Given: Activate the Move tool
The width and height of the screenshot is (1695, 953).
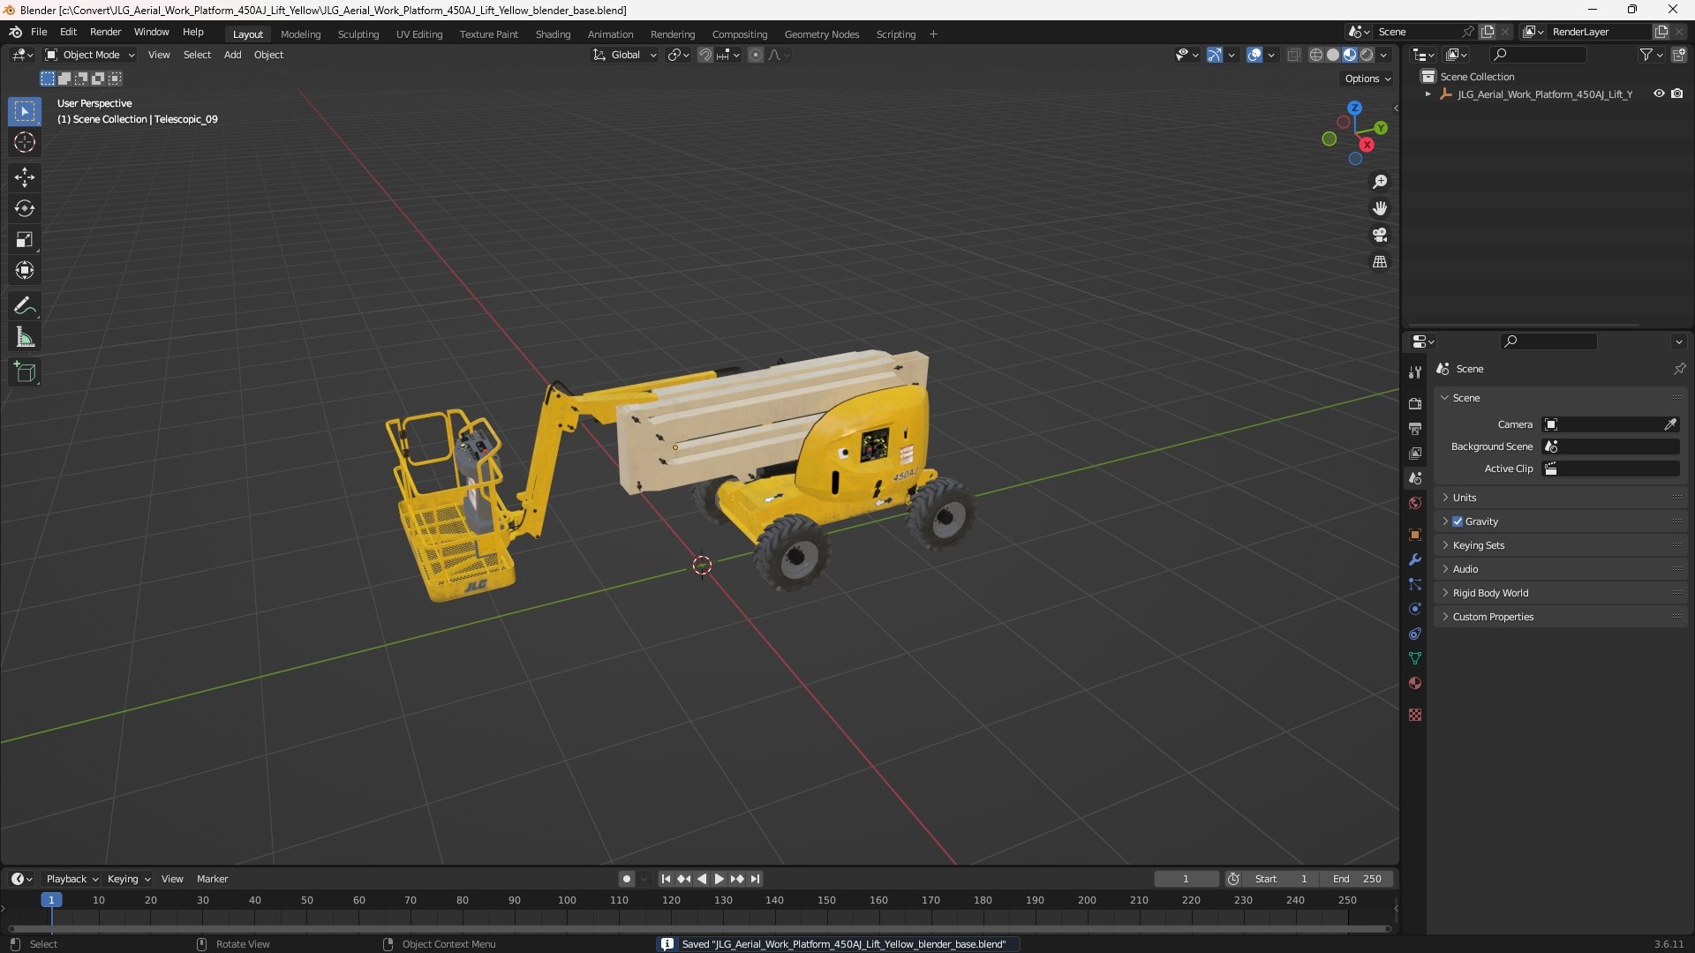Looking at the screenshot, I should (25, 177).
